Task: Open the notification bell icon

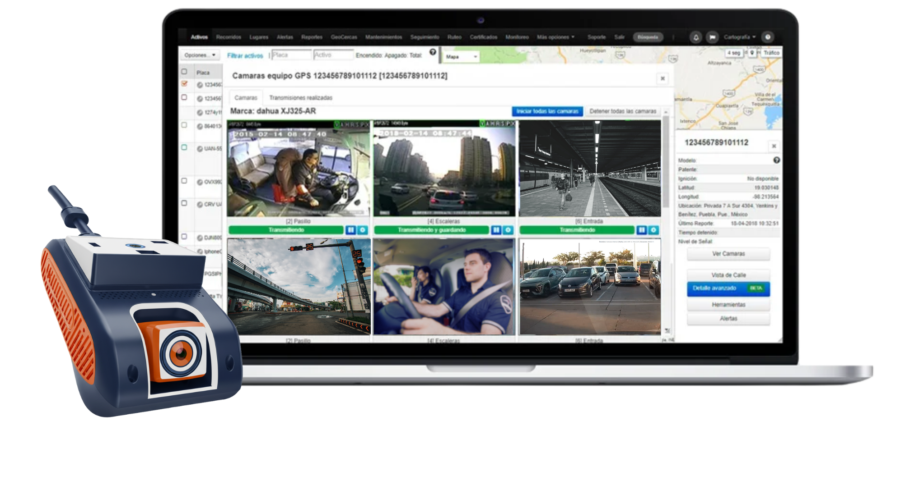Action: (x=696, y=37)
